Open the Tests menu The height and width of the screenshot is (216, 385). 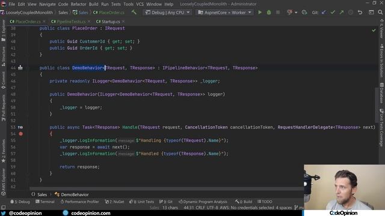116,4
